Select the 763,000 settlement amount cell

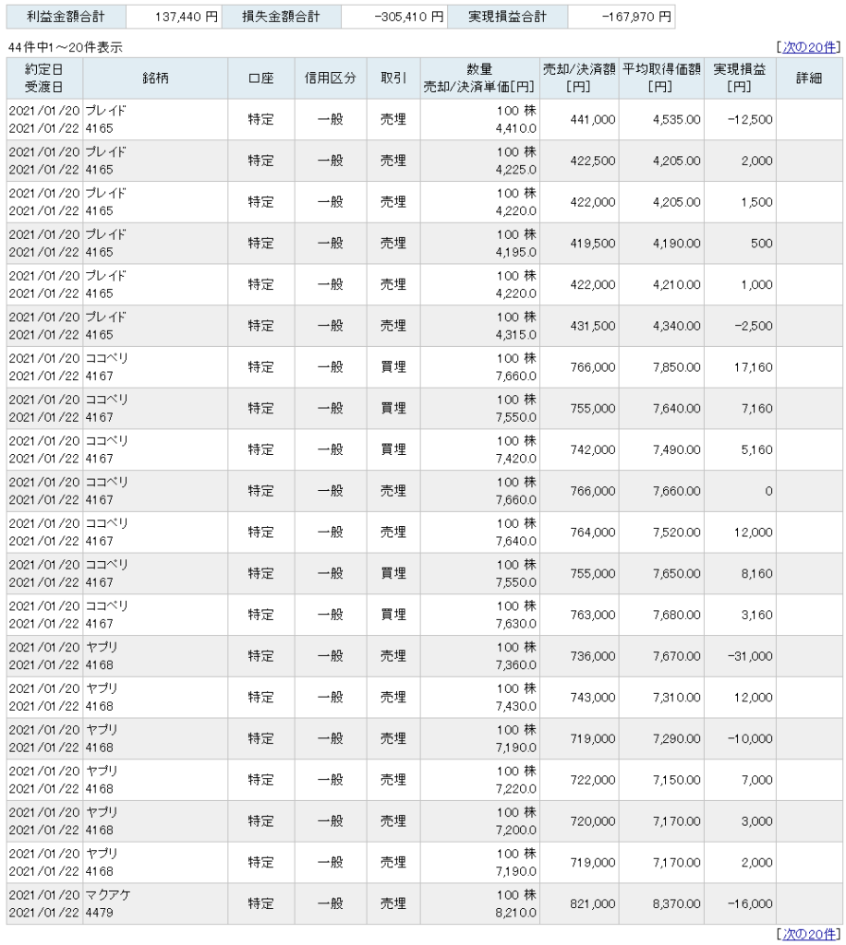pyautogui.click(x=579, y=615)
